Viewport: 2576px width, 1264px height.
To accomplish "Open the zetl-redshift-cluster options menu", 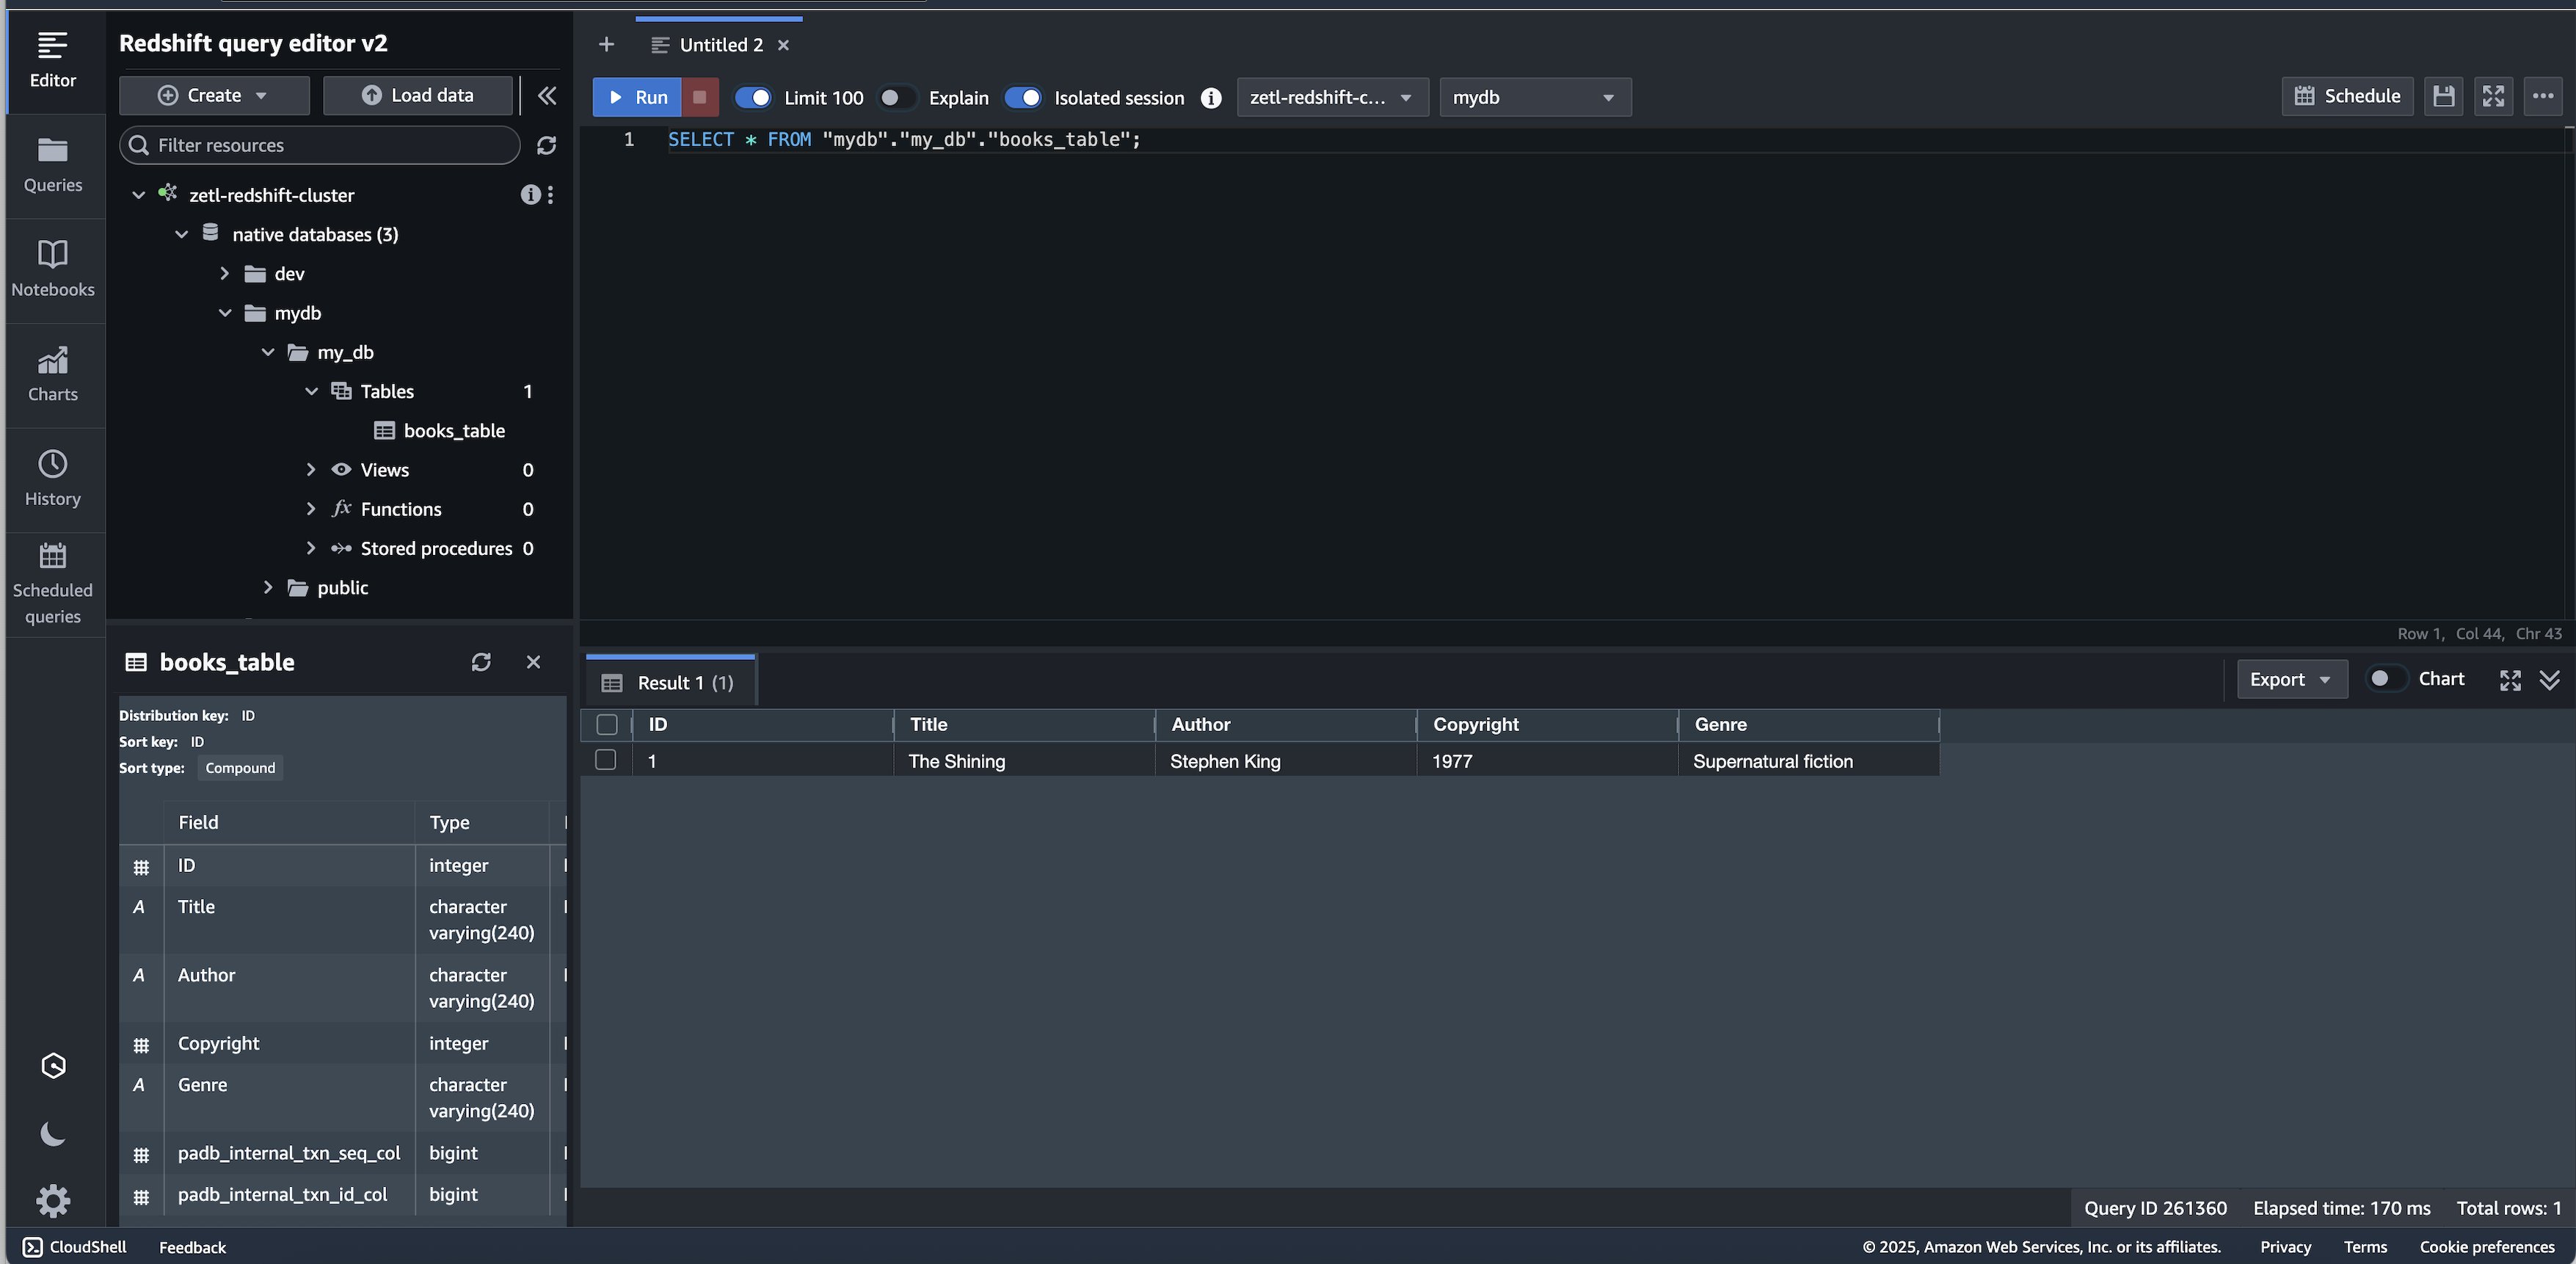I will click(551, 195).
